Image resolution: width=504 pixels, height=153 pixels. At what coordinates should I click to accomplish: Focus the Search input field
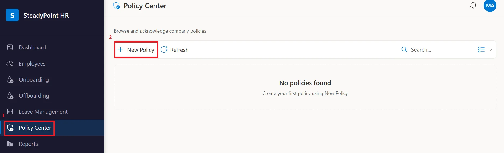435,49
